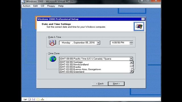Click the shared folder icon in status bar

pos(38,99)
